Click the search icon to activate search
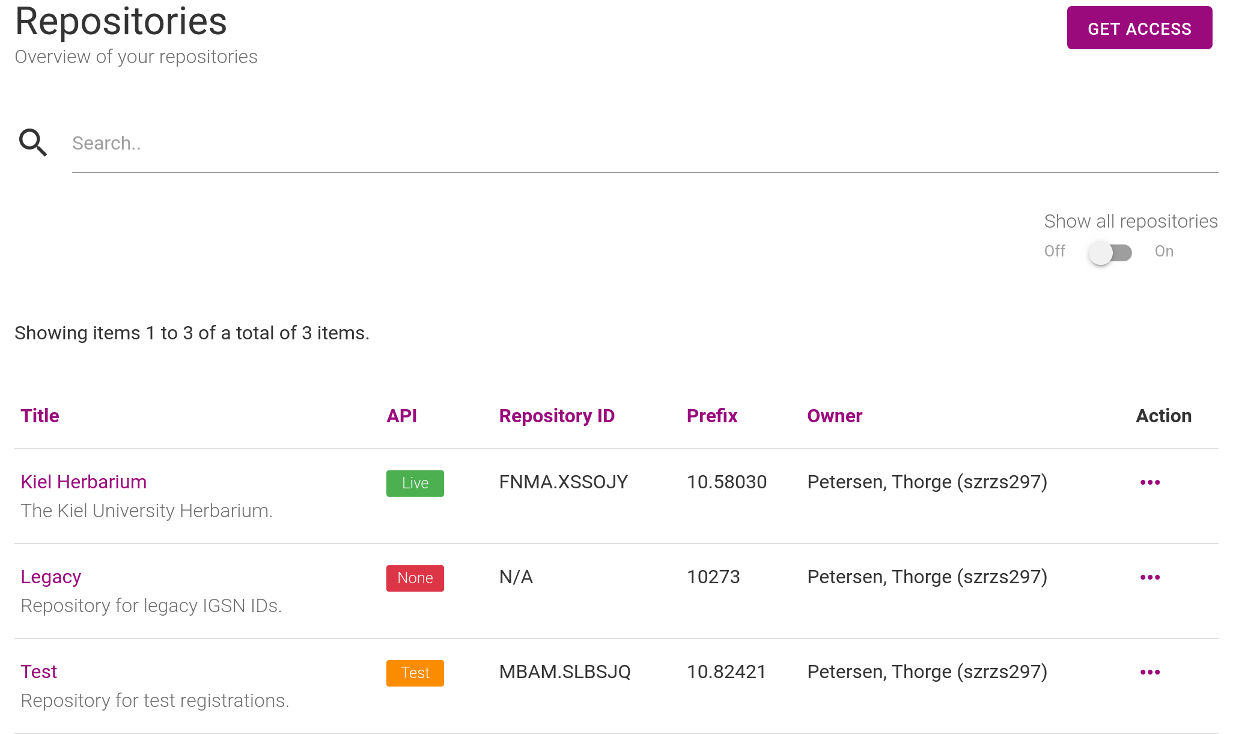 tap(31, 144)
